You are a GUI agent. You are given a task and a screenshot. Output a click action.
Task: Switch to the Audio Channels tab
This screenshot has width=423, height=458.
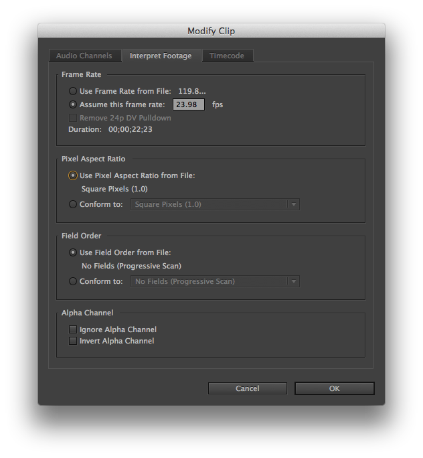tap(84, 56)
